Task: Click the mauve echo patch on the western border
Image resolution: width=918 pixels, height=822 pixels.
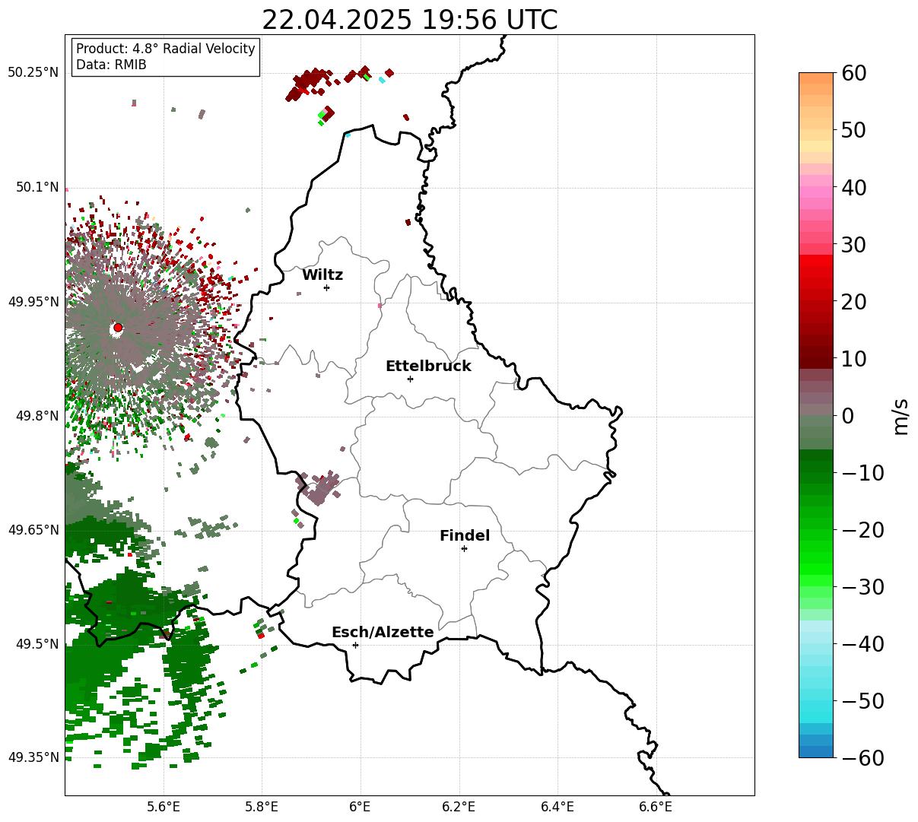Action: pyautogui.click(x=318, y=488)
